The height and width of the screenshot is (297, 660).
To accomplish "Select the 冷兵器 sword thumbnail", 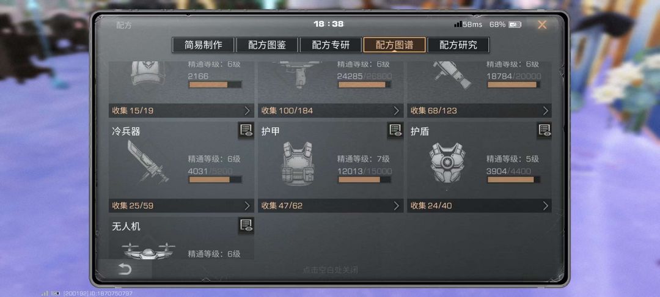I will [147, 162].
